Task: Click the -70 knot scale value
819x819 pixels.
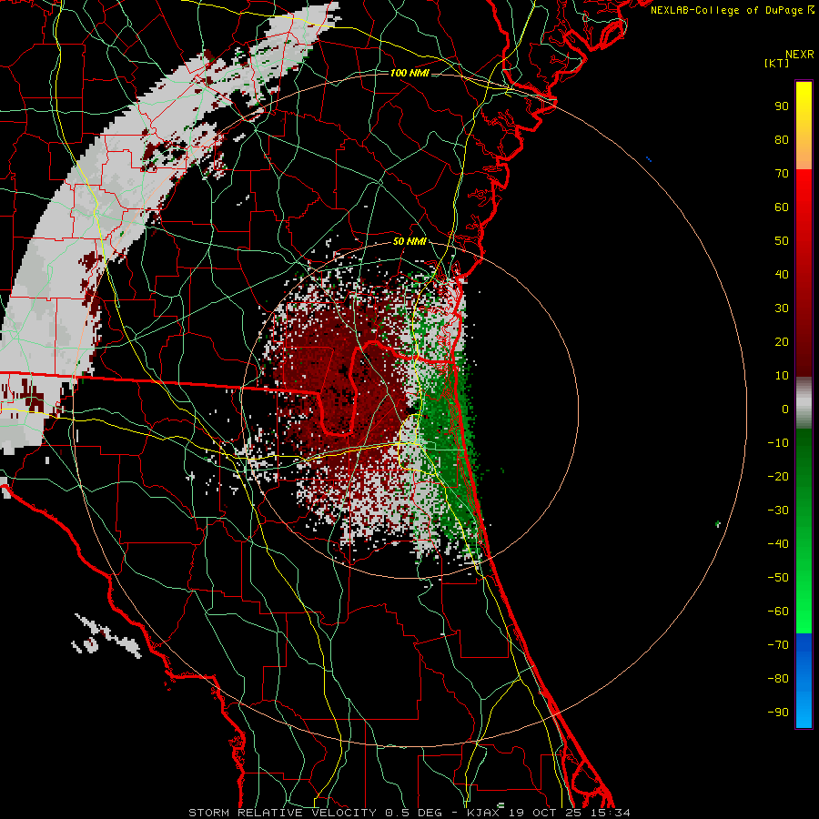Action: click(x=778, y=645)
